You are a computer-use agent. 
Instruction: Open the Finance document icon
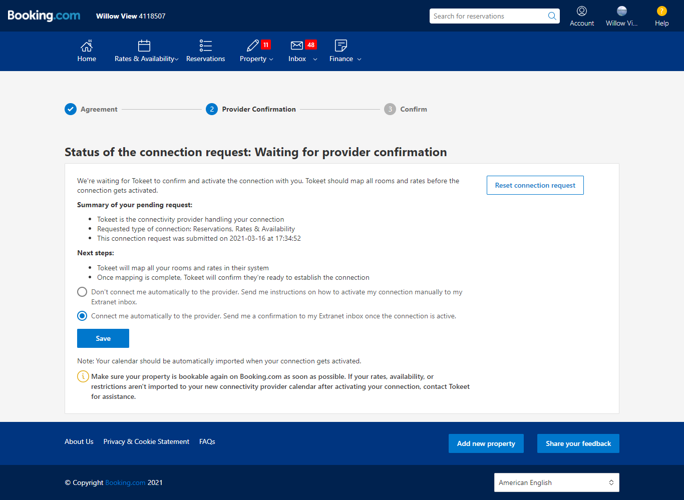coord(341,46)
